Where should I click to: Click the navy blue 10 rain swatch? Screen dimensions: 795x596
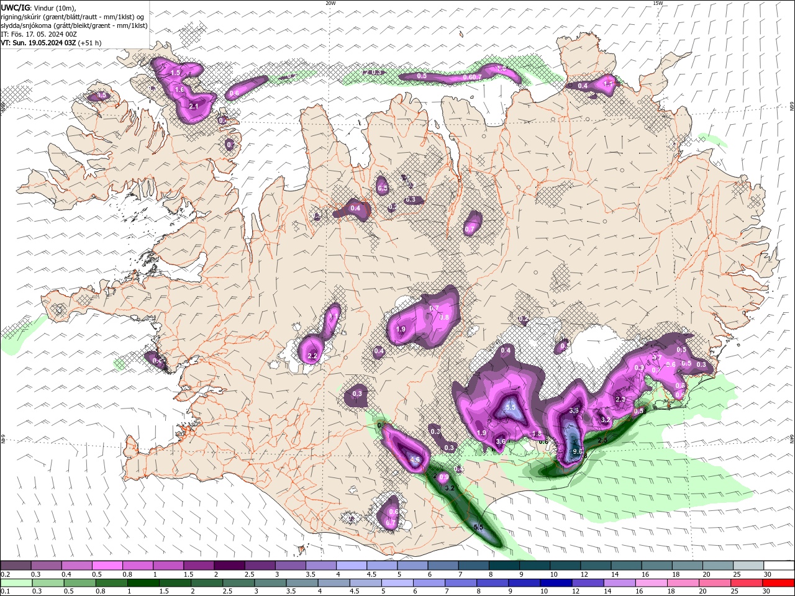tap(556, 583)
